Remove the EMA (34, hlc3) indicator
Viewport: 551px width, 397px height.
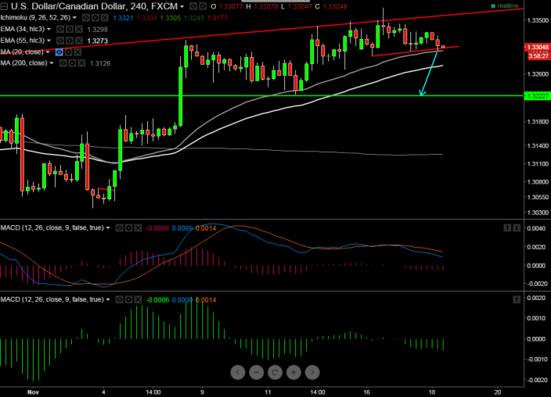coord(79,29)
